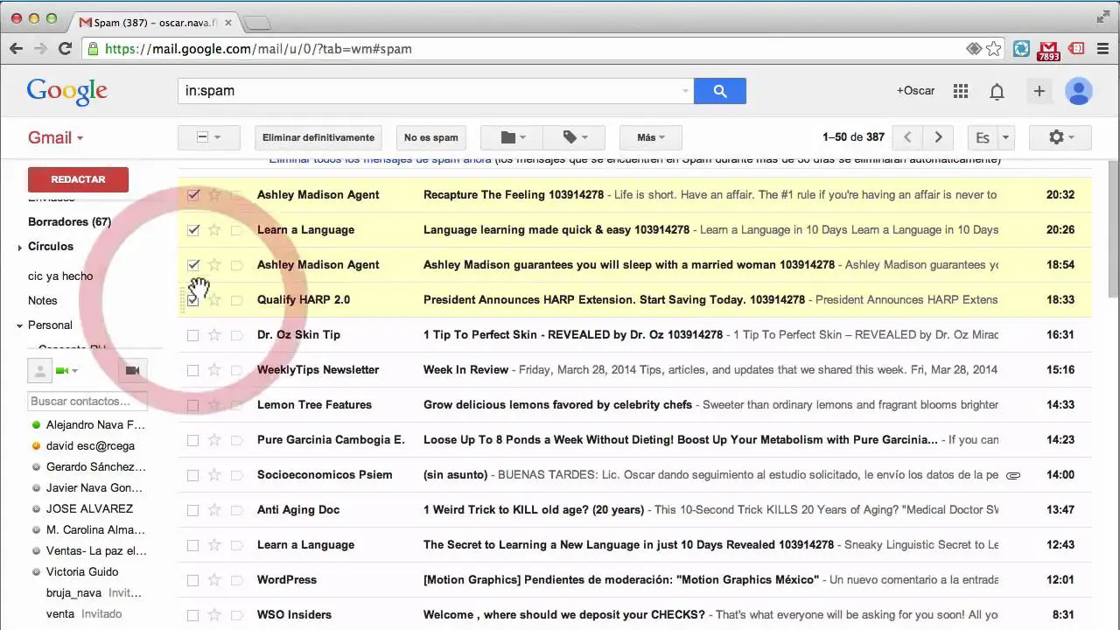Bookmark this page with the star

pyautogui.click(x=994, y=49)
